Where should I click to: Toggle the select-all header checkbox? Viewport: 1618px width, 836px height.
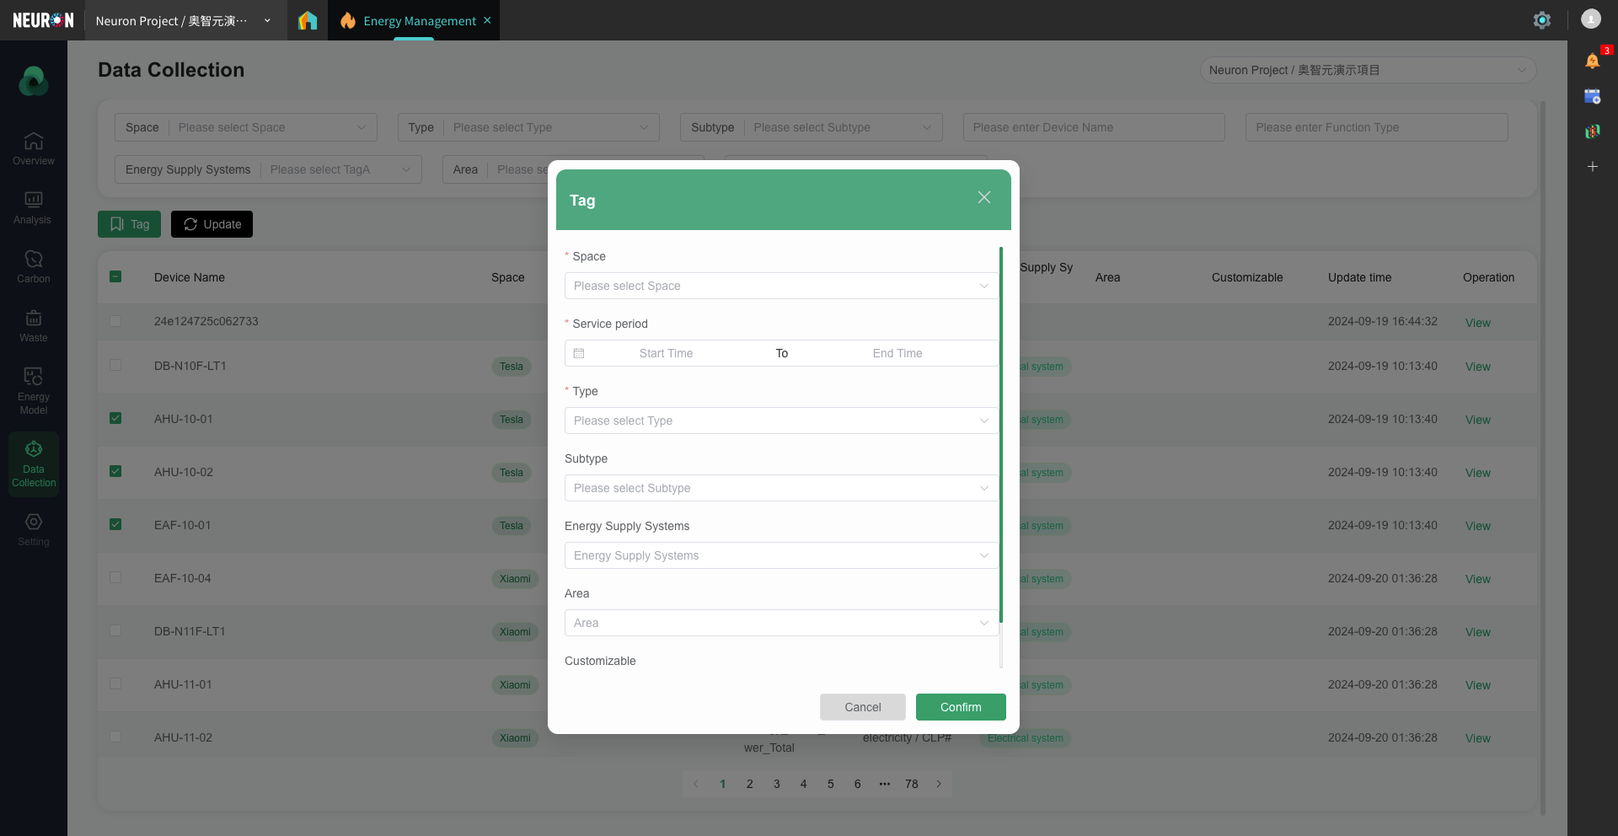pyautogui.click(x=115, y=277)
